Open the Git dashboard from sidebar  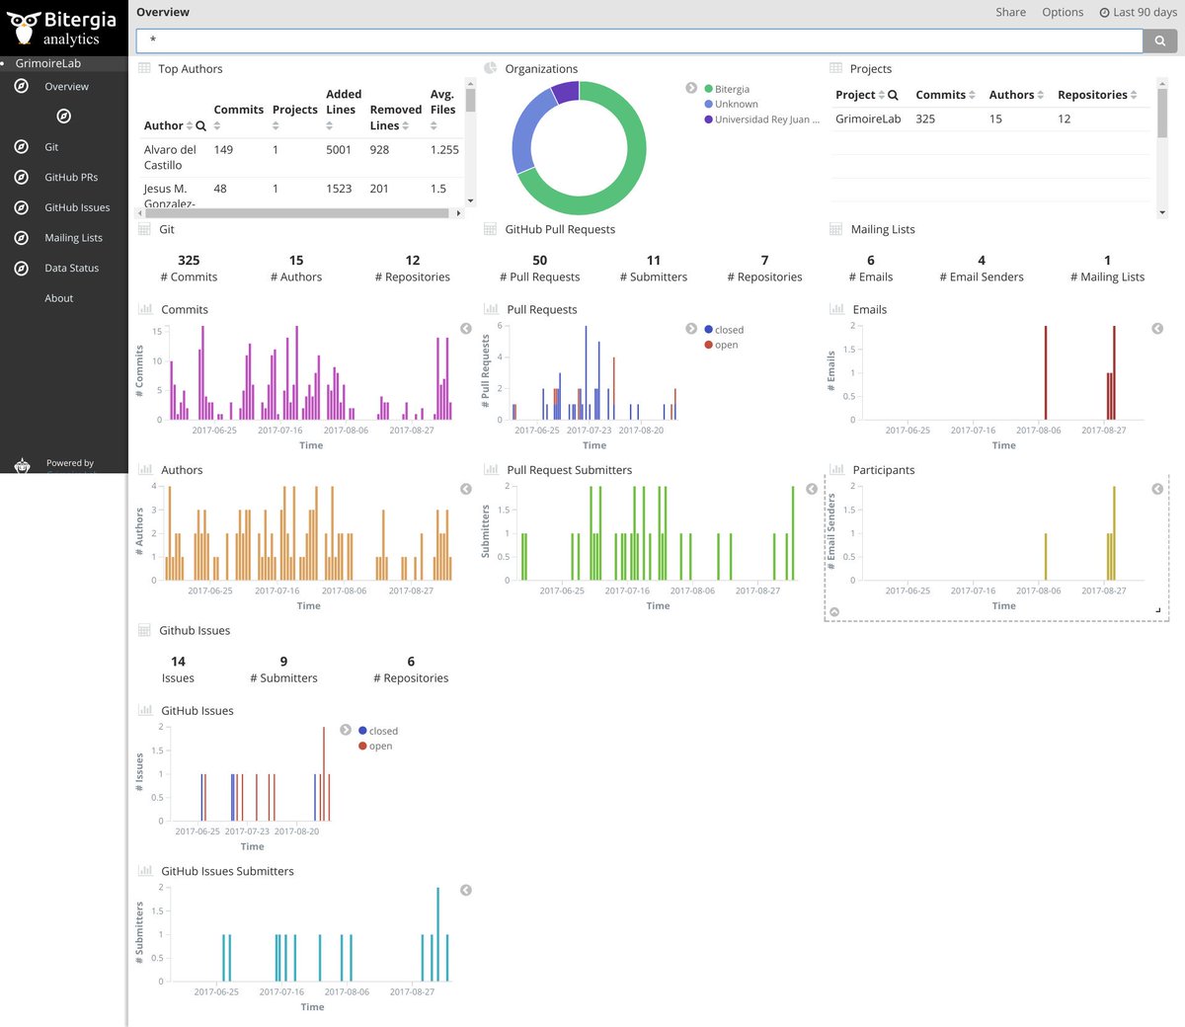click(x=51, y=147)
